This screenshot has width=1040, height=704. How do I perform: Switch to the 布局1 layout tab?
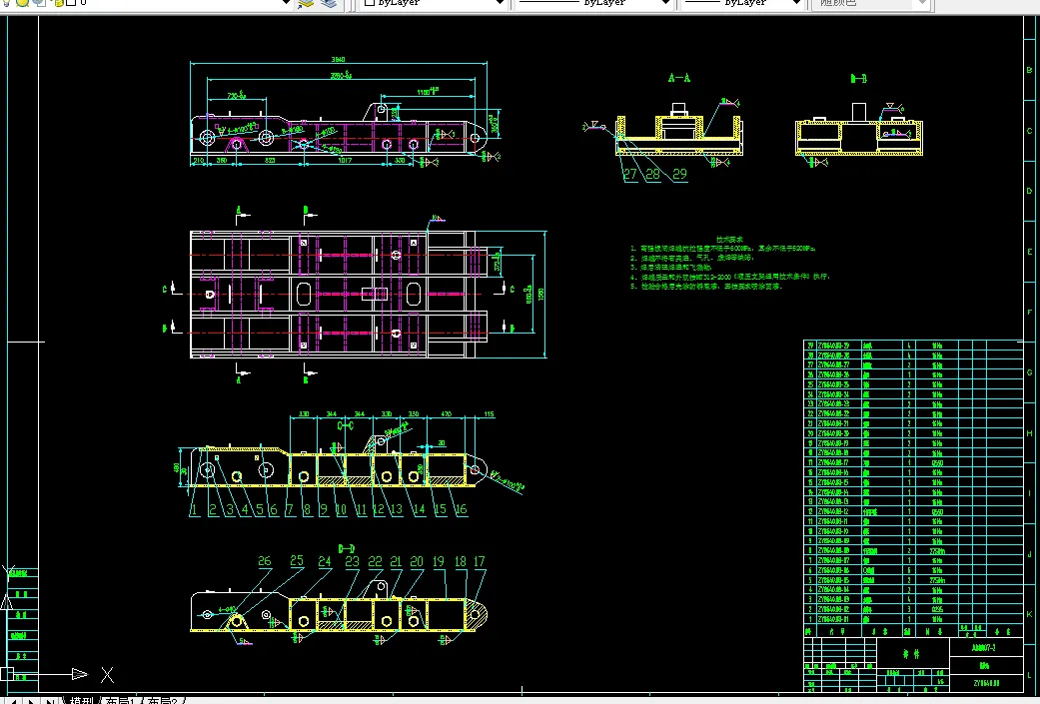pos(122,700)
